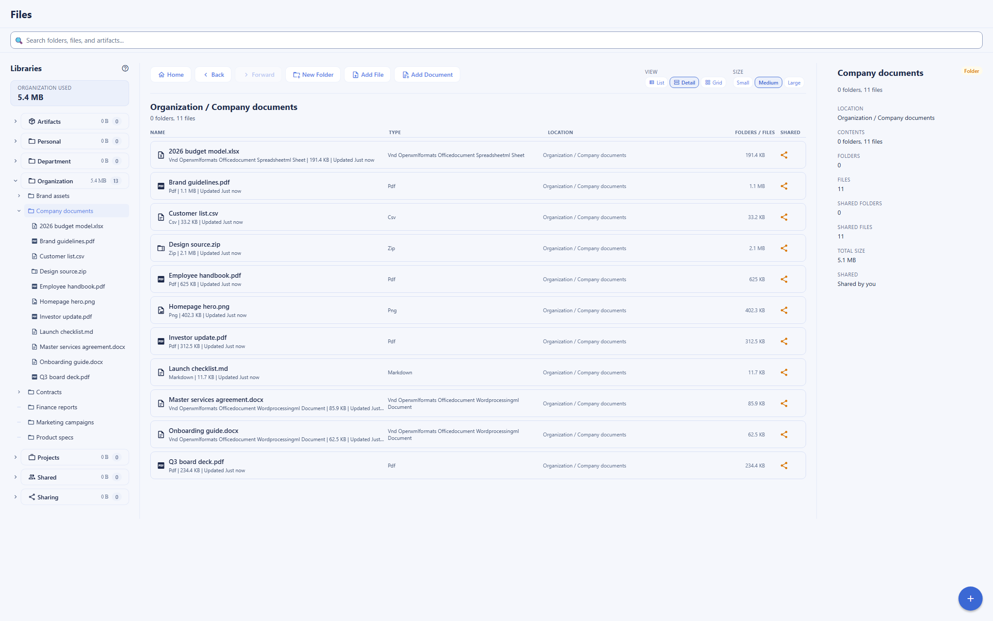This screenshot has height=621, width=993.
Task: Click the CSV file icon of Customer list.csv row
Action: point(161,217)
